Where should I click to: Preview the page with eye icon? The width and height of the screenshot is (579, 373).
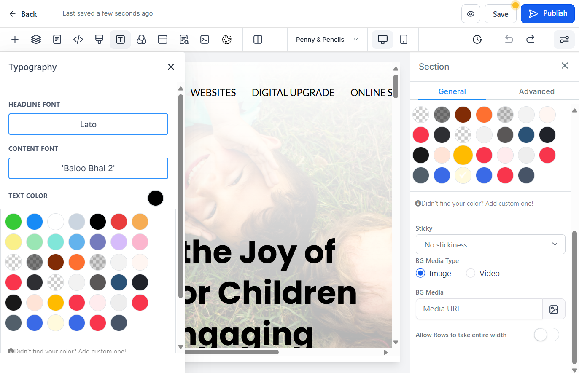tap(471, 14)
